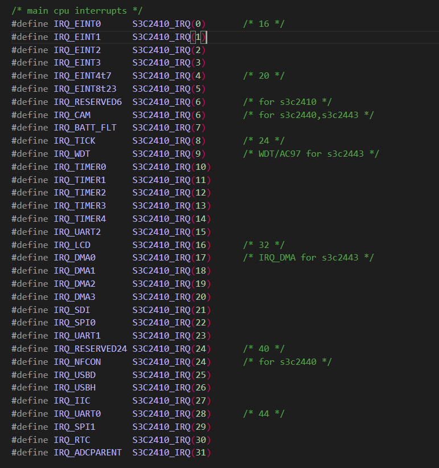Viewport: 439px width, 468px height.
Task: Click IRQ_TIMER2 identifier
Action: pyautogui.click(x=80, y=193)
